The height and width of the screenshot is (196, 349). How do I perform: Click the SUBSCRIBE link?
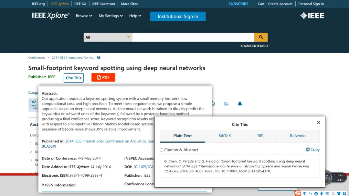(238, 4)
